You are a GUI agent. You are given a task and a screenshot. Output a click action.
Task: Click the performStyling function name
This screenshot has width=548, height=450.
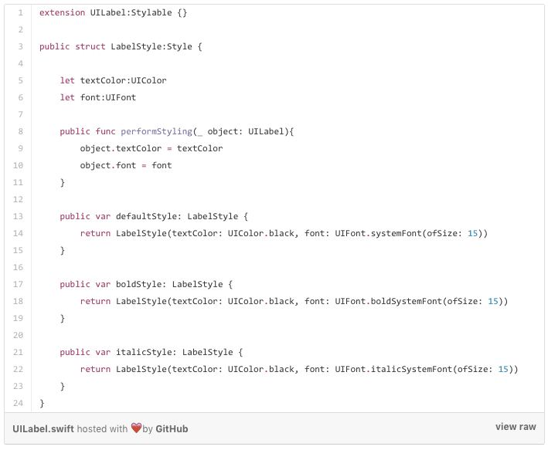(156, 132)
